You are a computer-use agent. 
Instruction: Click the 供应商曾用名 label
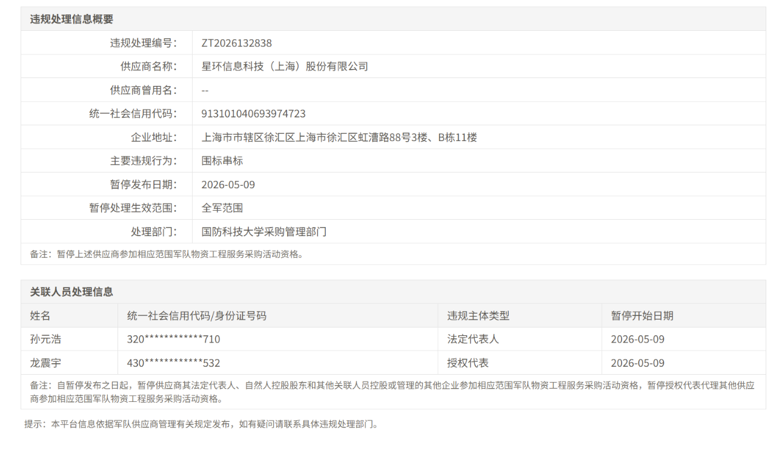pos(143,90)
